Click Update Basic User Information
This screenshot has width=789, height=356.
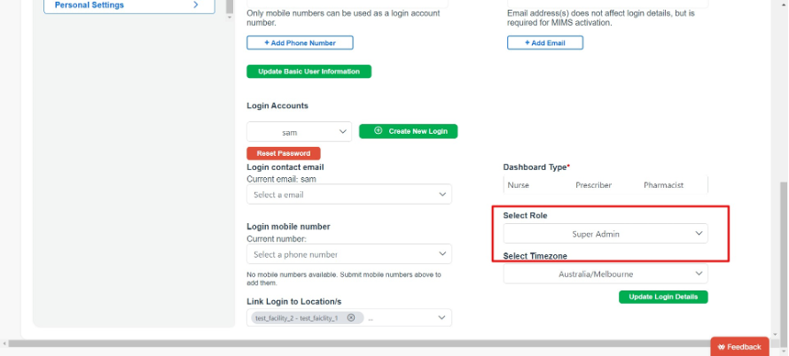[309, 72]
